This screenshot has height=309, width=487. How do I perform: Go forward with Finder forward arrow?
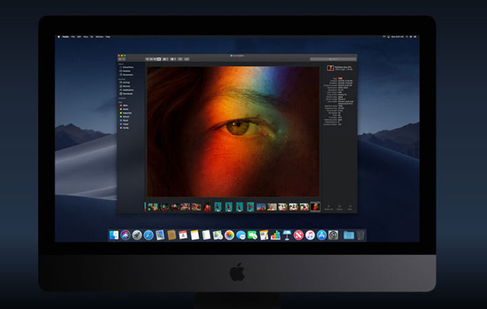click(124, 59)
